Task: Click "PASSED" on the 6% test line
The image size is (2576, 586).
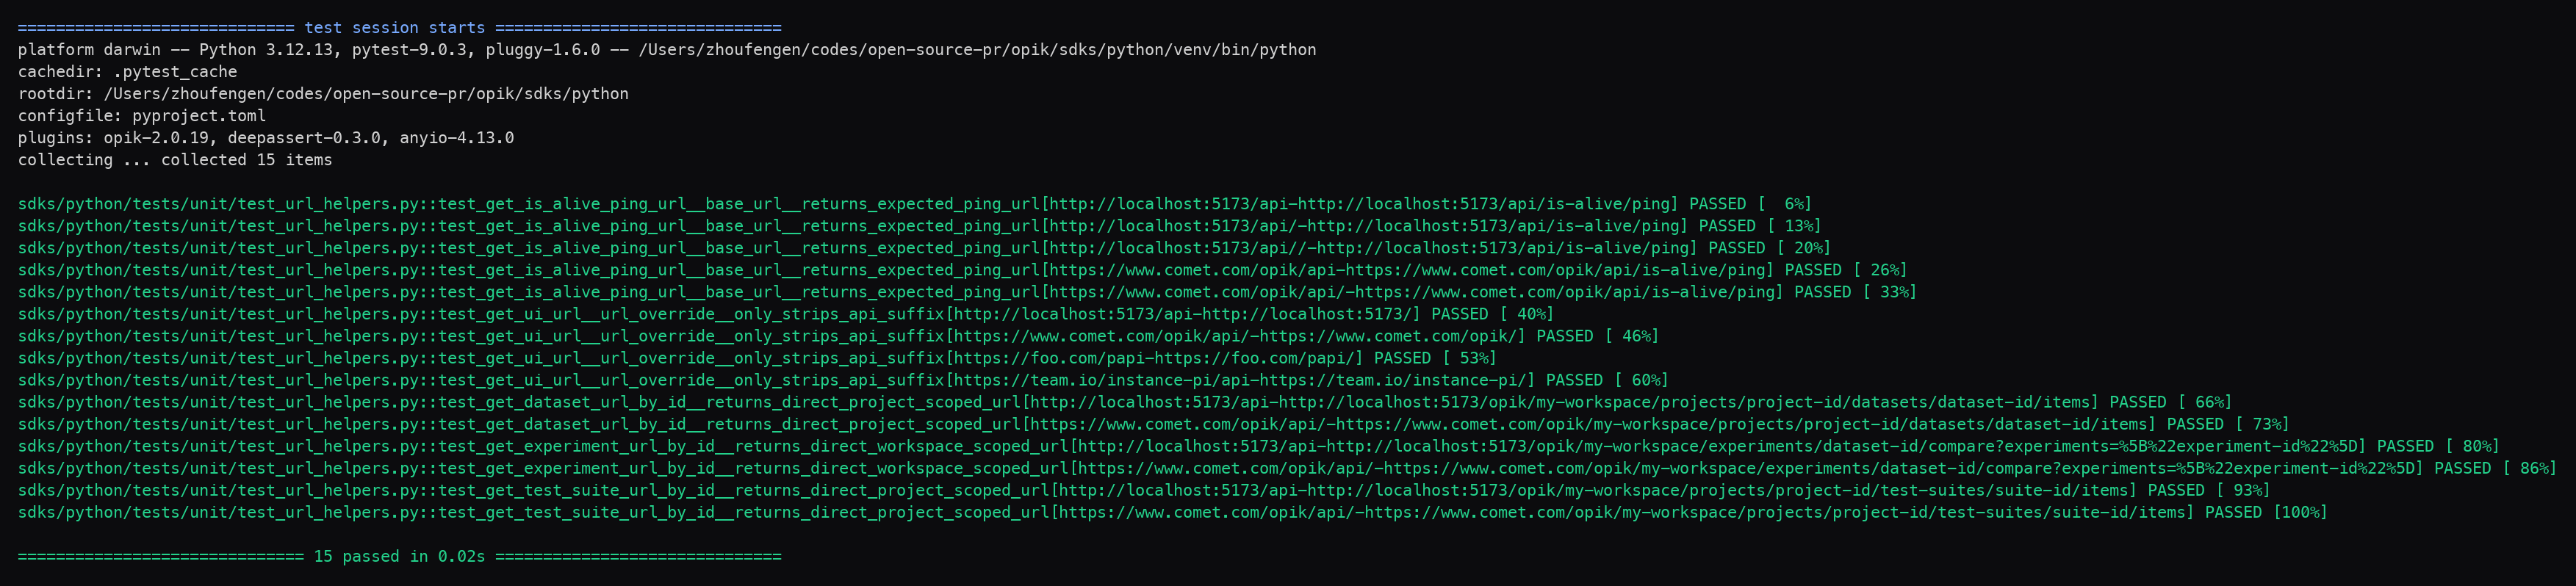Action: point(1718,204)
